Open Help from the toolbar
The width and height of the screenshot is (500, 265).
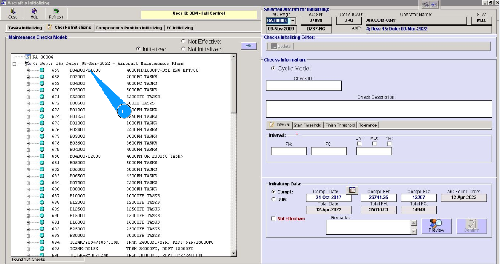pyautogui.click(x=34, y=13)
